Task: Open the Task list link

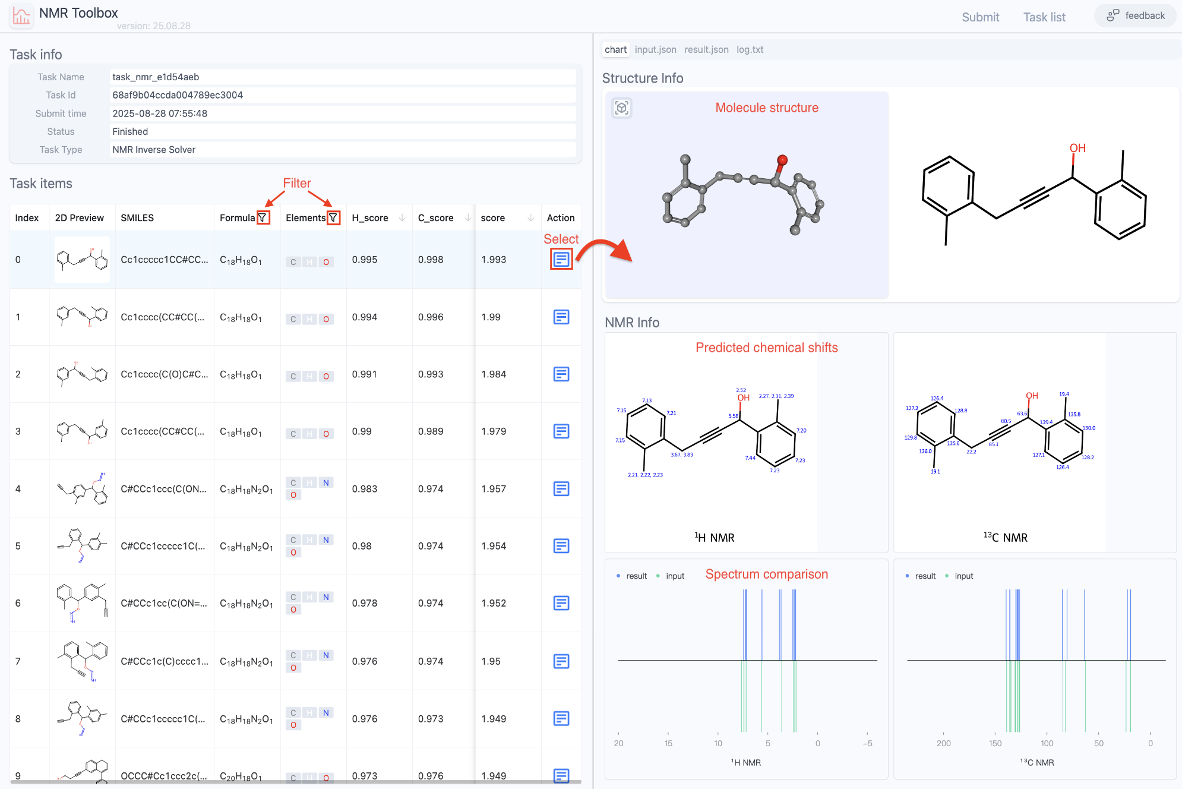Action: pos(1044,17)
